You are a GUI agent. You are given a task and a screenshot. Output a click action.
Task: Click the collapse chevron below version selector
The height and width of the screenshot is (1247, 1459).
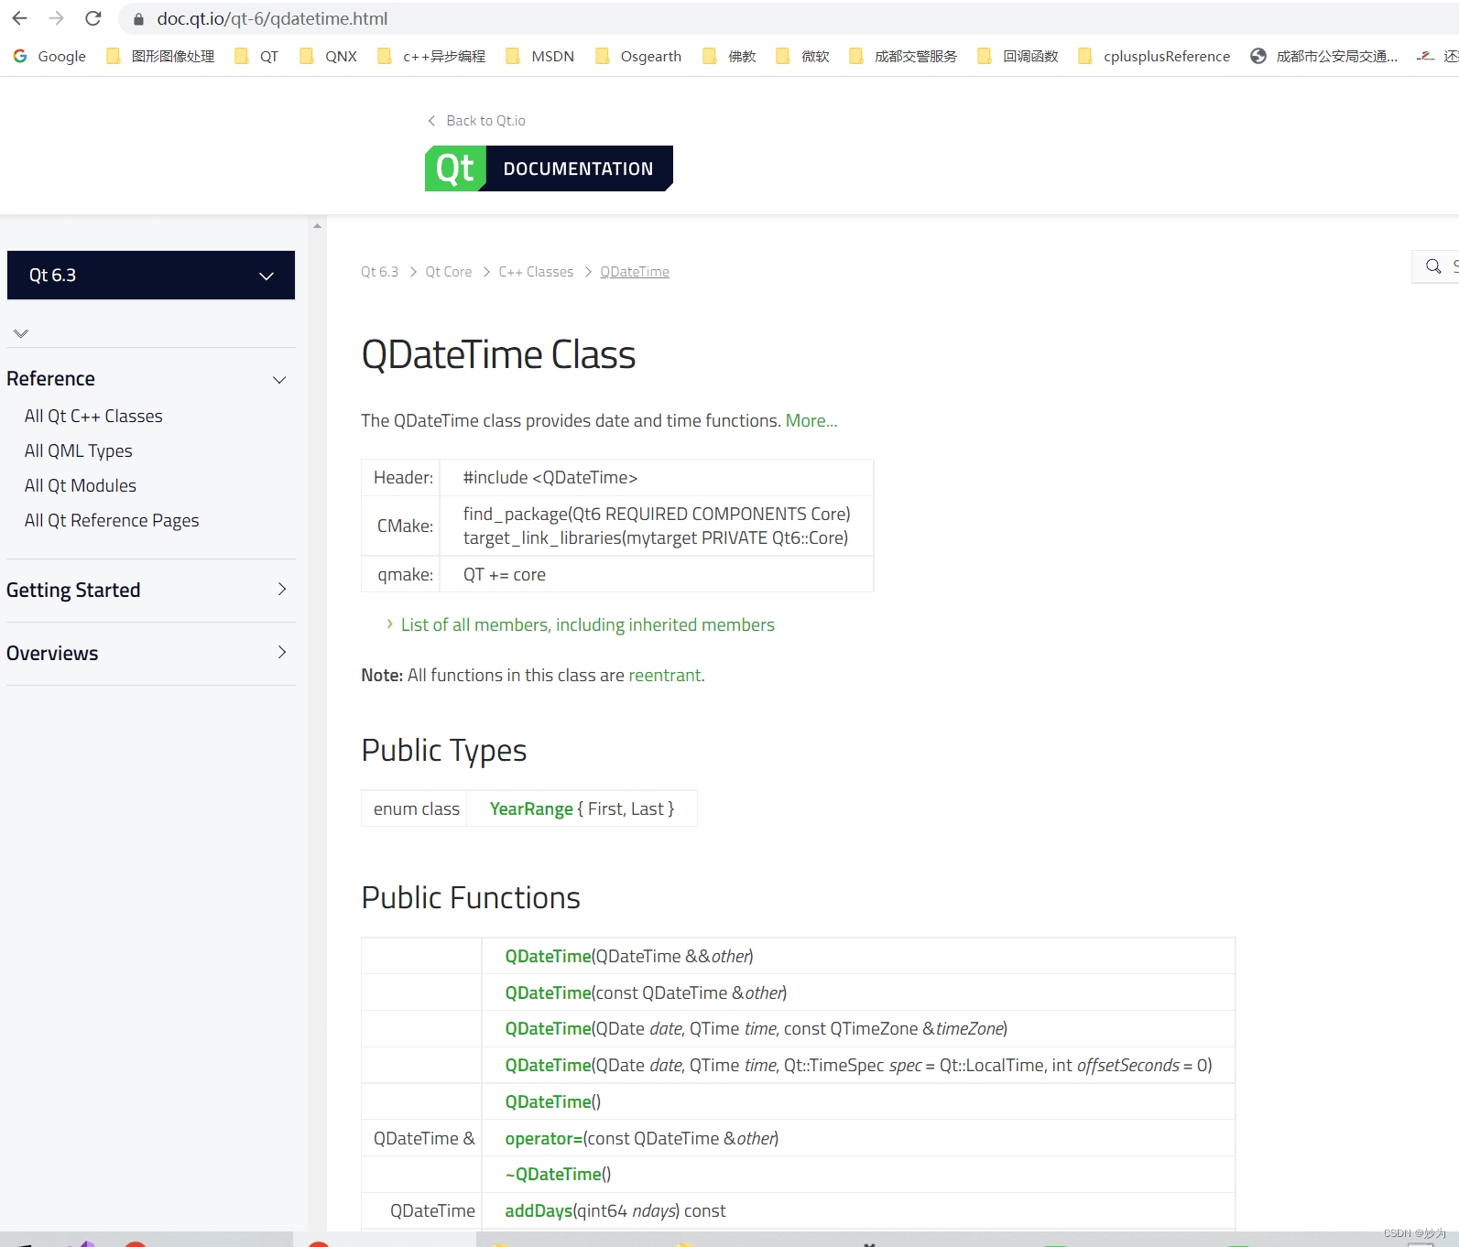point(21,333)
